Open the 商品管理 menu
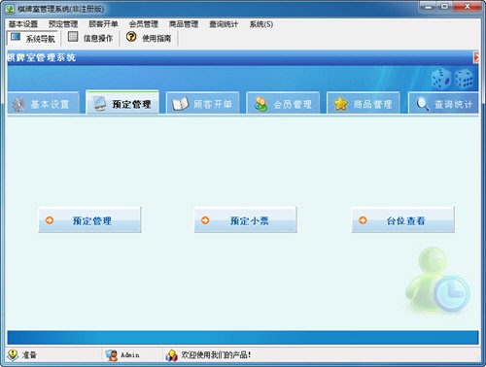This screenshot has width=486, height=367. pyautogui.click(x=184, y=24)
